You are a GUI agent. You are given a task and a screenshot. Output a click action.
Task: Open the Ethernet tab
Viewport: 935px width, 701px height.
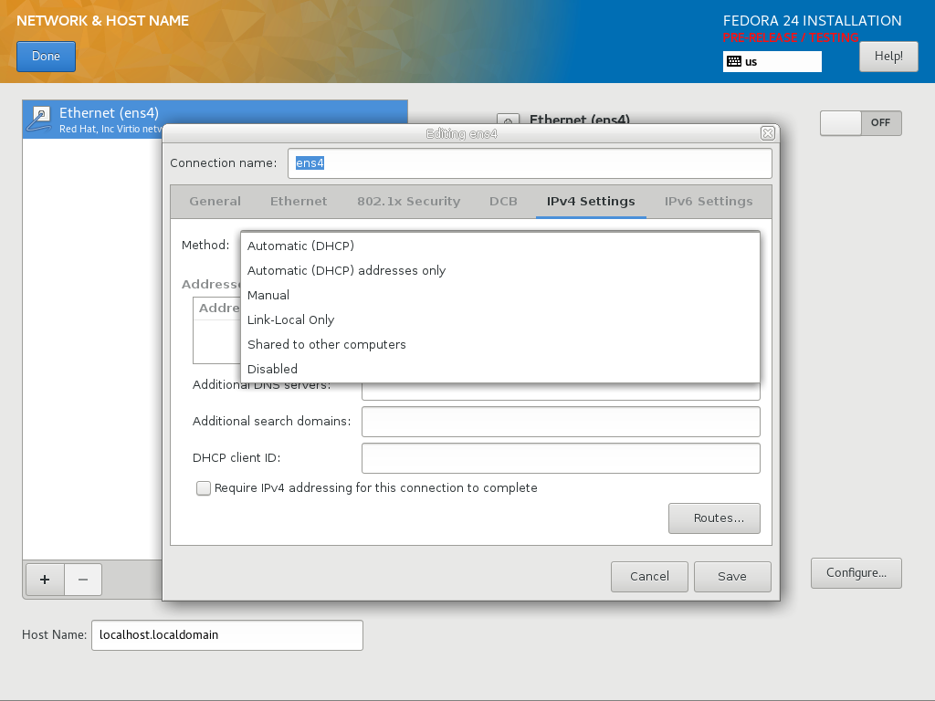tap(299, 202)
